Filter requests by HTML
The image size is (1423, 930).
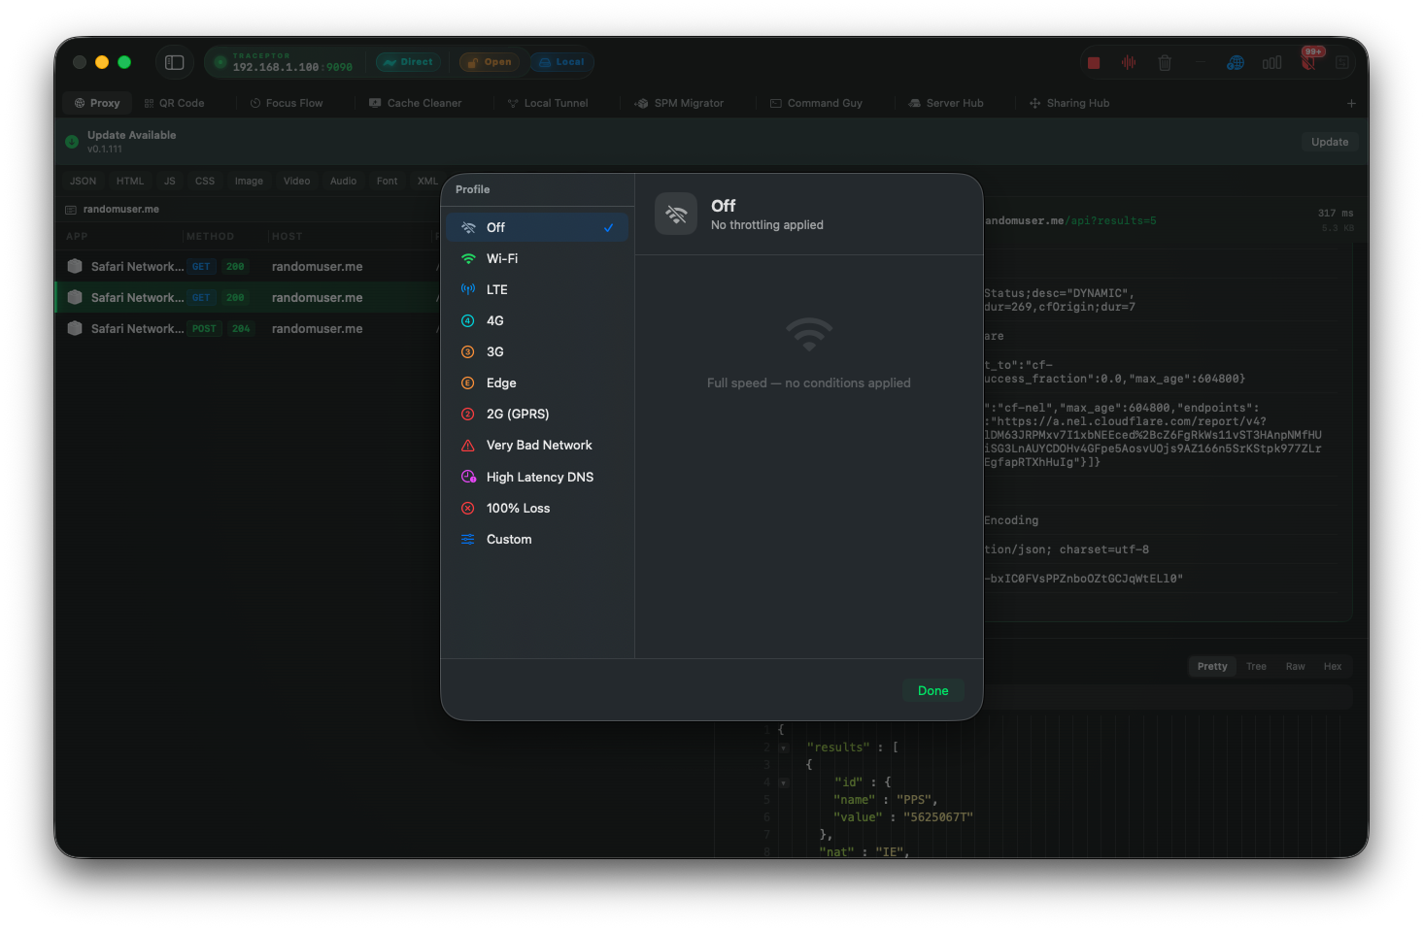tap(130, 181)
